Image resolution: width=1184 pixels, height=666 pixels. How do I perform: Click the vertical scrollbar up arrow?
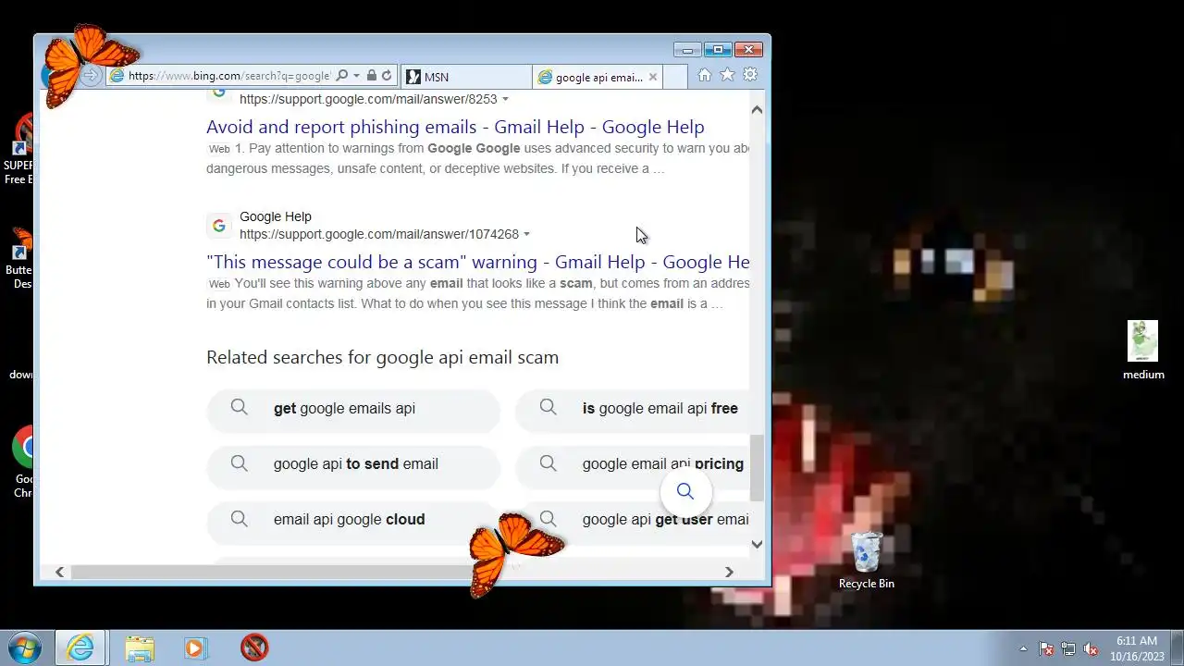pyautogui.click(x=757, y=110)
